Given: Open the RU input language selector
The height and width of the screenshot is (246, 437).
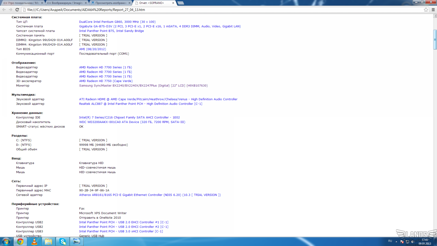Looking at the screenshot, I should pyautogui.click(x=390, y=241).
